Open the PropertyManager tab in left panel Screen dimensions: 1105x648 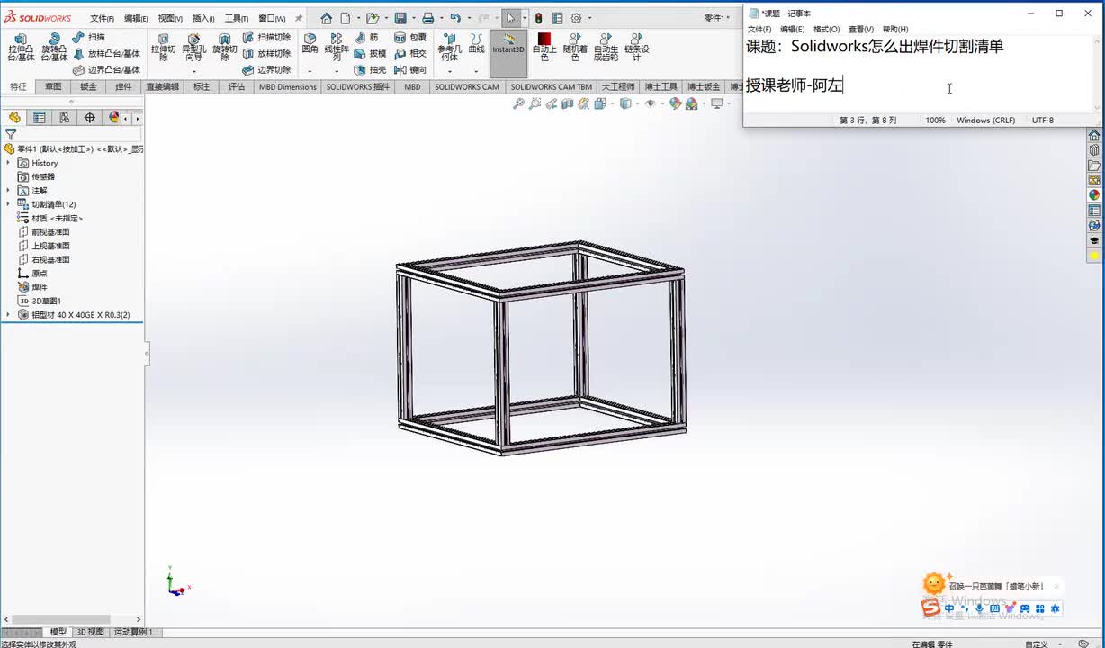pos(39,117)
